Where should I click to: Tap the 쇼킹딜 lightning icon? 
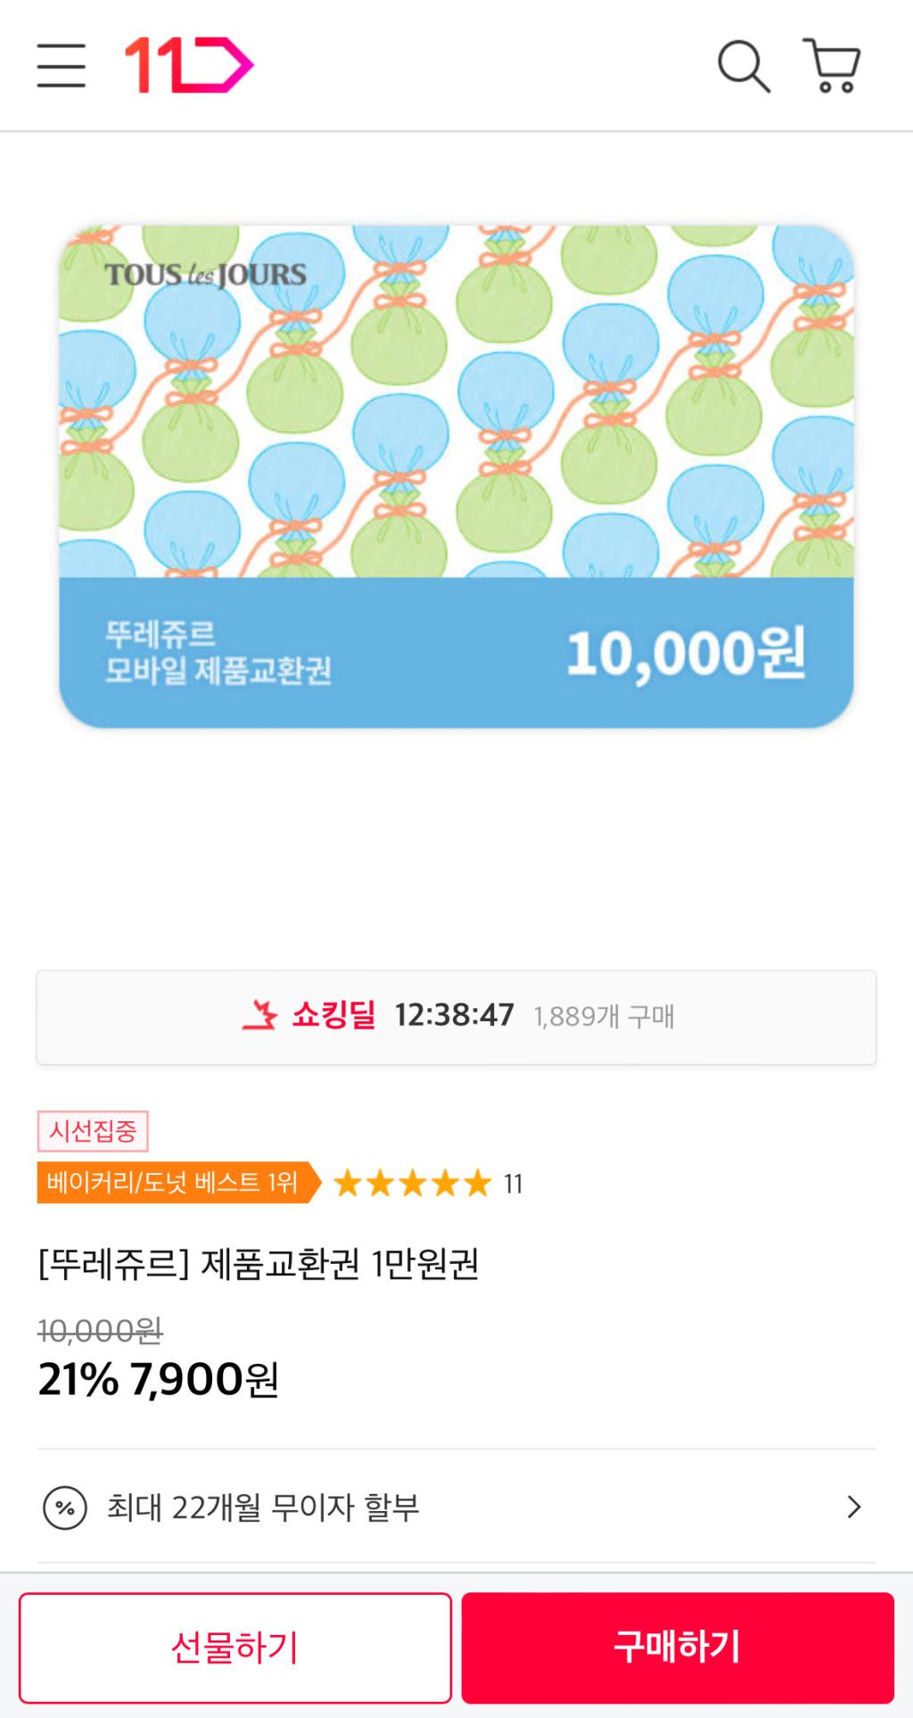tap(260, 1015)
